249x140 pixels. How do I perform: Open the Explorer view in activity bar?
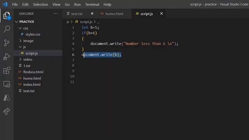(7, 16)
